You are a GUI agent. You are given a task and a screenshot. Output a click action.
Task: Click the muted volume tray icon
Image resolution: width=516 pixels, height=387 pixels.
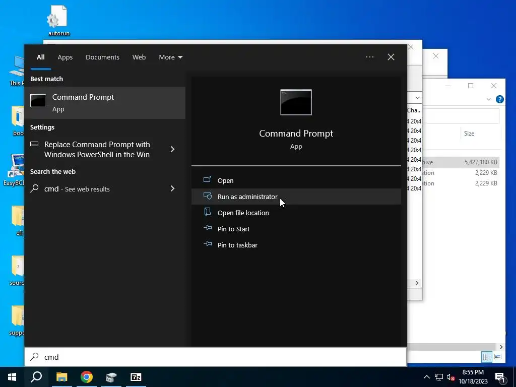[x=450, y=377]
